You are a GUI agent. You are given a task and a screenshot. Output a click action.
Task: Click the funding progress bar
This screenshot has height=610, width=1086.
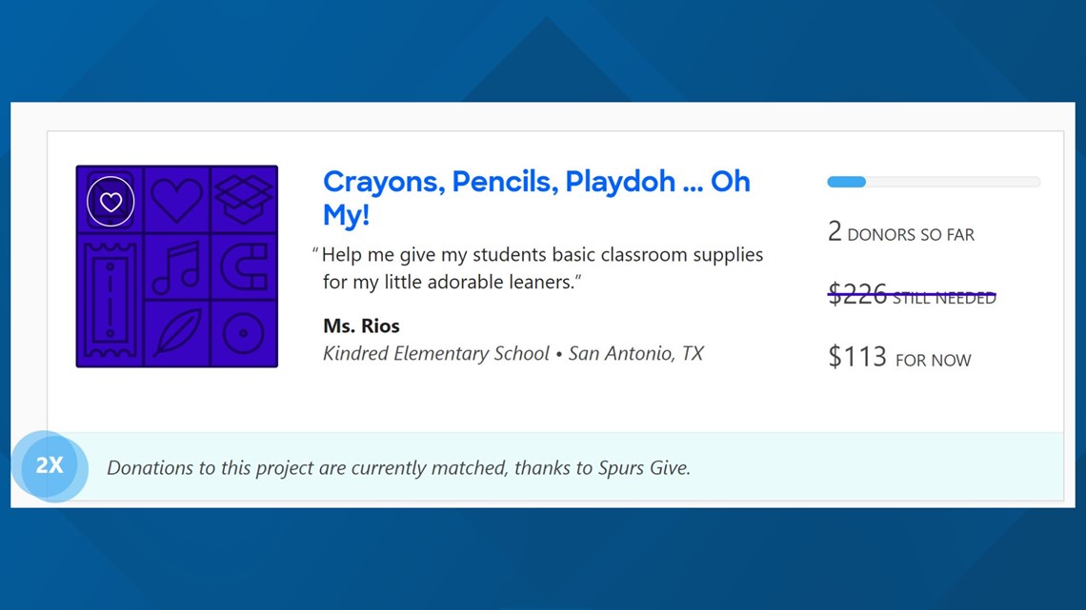(934, 182)
